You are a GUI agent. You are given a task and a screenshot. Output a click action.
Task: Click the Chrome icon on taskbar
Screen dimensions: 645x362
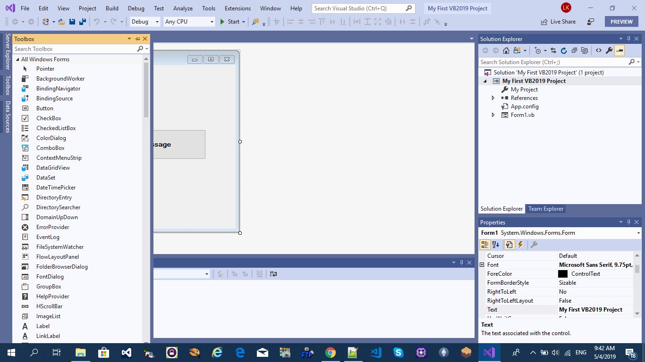(330, 352)
